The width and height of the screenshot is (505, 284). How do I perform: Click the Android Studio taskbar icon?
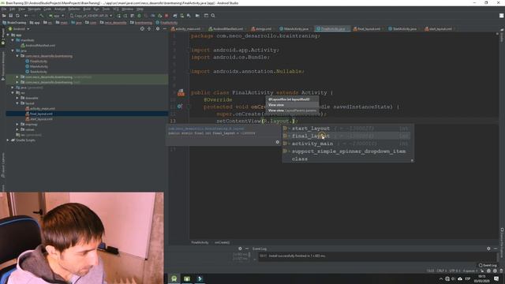tap(174, 278)
